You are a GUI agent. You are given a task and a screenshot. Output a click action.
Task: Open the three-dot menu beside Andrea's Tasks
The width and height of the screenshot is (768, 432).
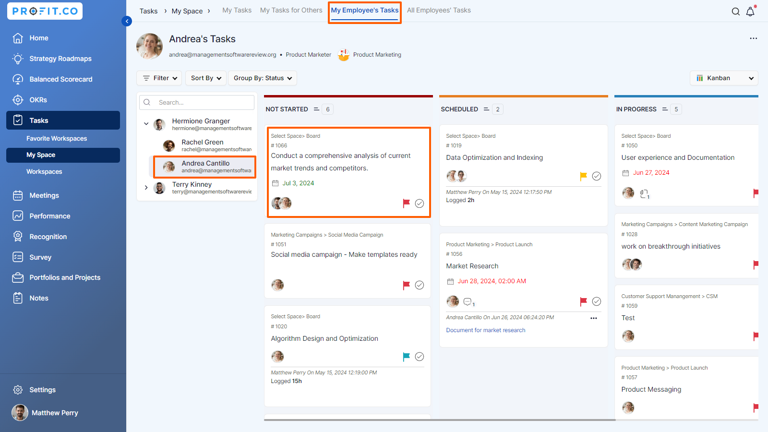click(x=753, y=38)
